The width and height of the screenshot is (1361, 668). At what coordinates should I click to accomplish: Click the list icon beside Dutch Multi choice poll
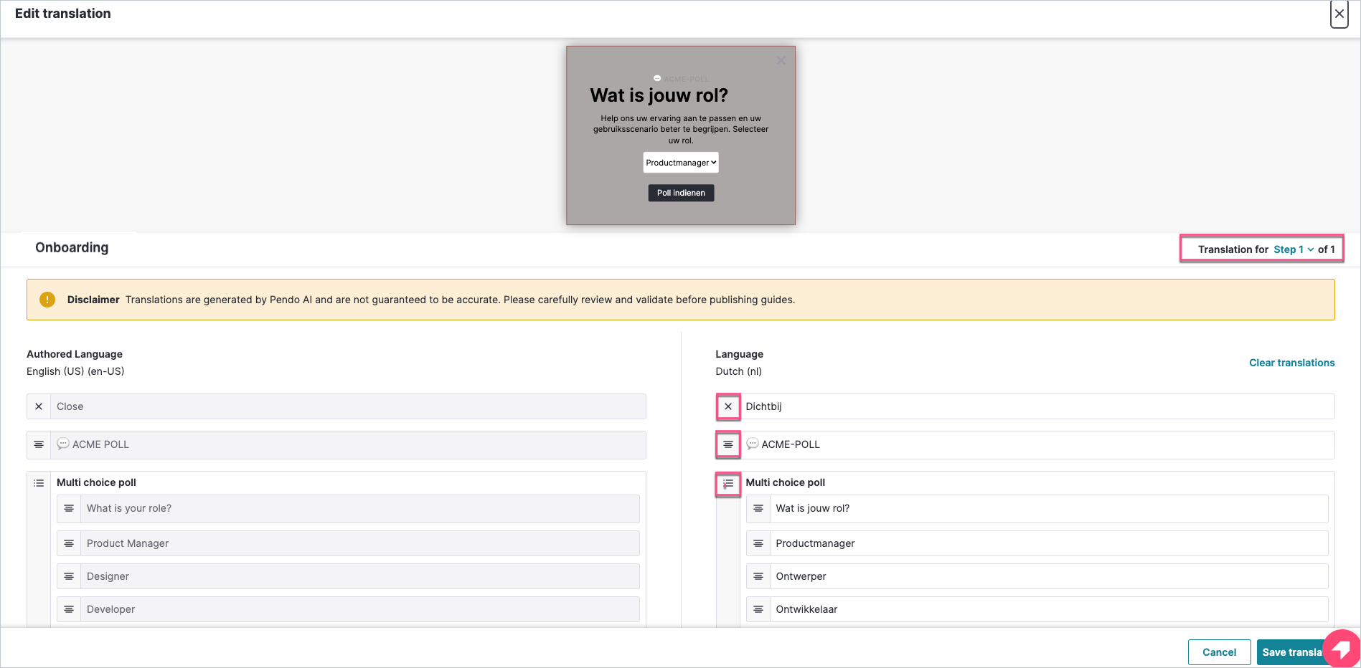point(727,485)
